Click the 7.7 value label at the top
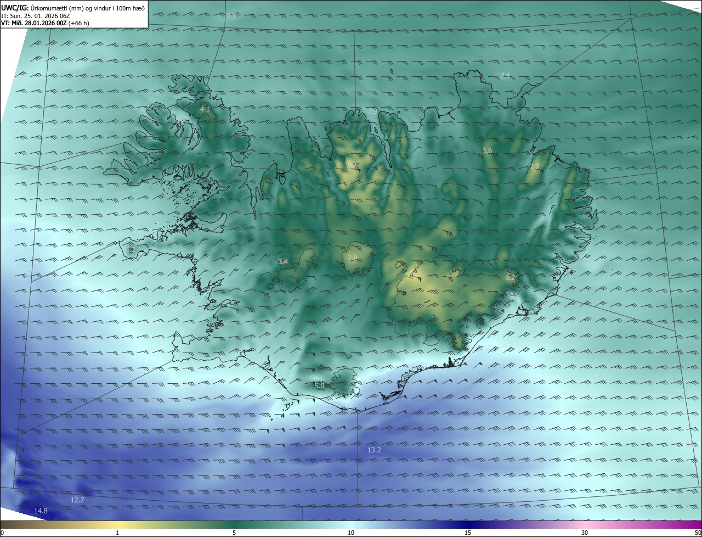Screen dimensions: 702x537 click(x=231, y=16)
